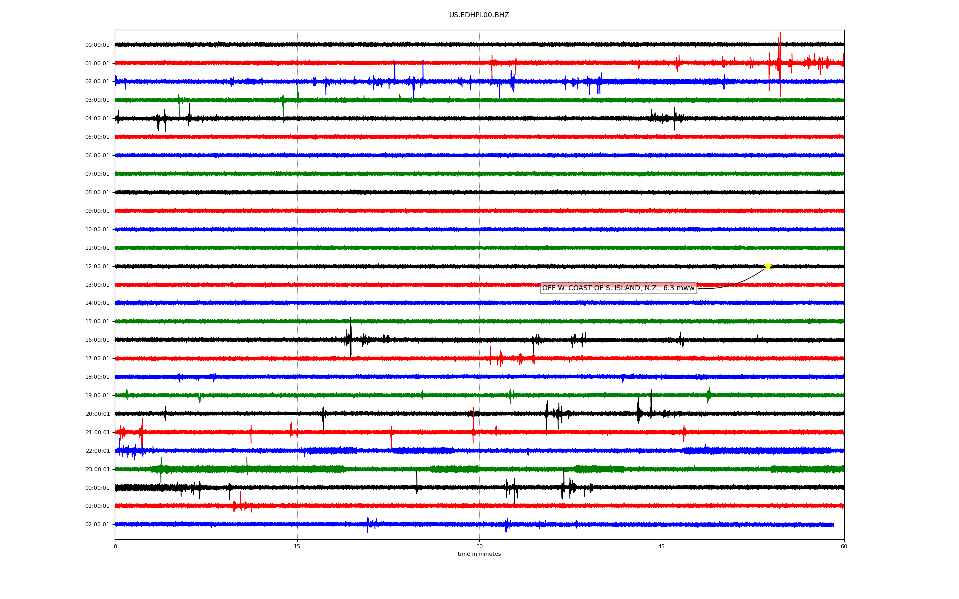Click the 18:00:01 time label
This screenshot has height=599, width=959.
97,377
